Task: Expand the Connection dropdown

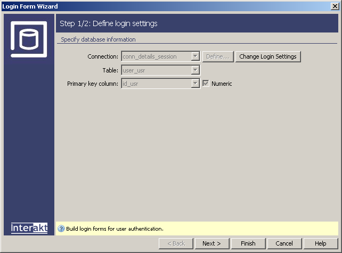Action: 196,56
